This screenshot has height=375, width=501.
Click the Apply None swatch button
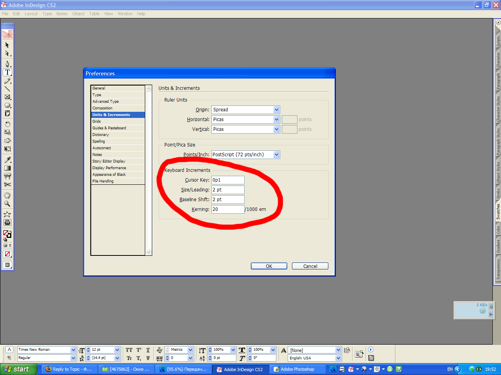pyautogui.click(x=7, y=254)
